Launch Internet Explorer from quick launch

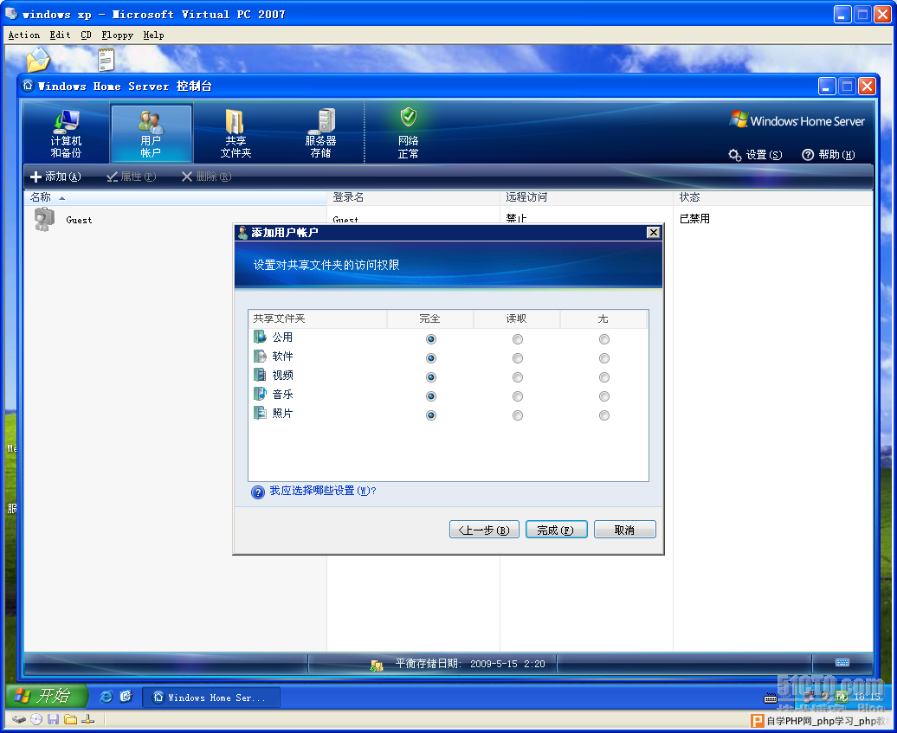click(106, 697)
